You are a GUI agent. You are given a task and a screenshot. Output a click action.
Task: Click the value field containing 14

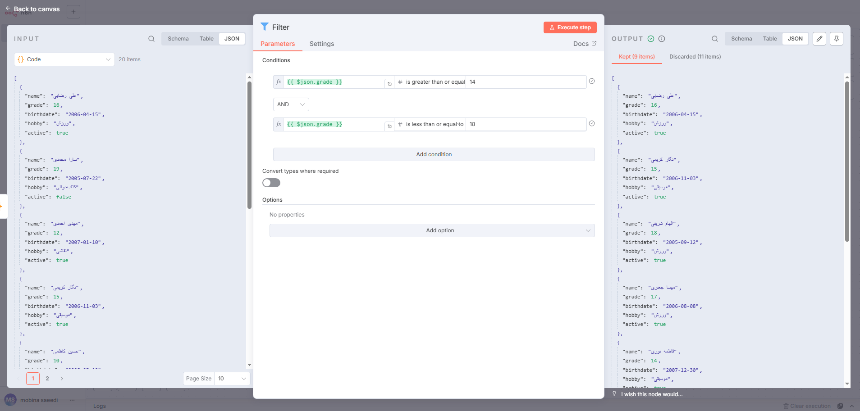(525, 82)
